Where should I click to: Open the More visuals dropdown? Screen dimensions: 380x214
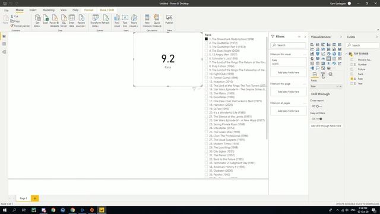(134, 26)
